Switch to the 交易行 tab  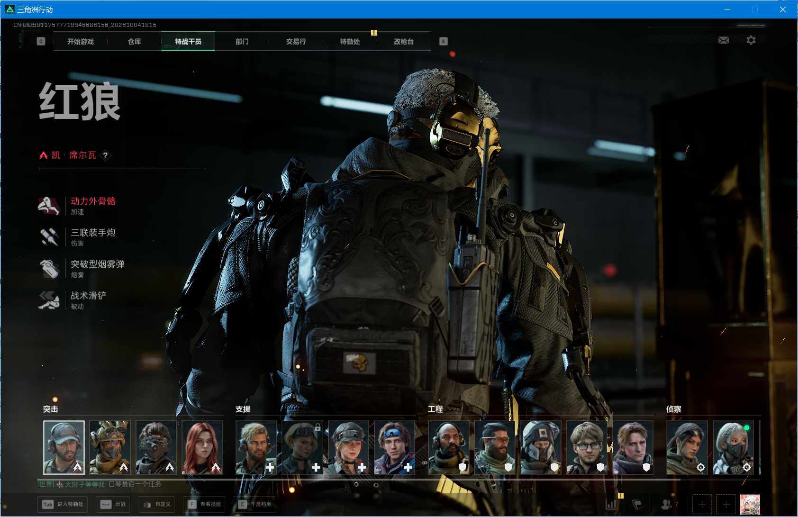[296, 41]
